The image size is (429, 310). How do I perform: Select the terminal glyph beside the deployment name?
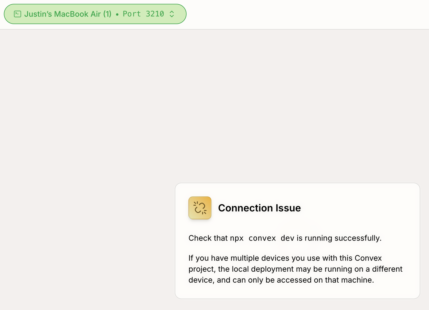(x=18, y=14)
